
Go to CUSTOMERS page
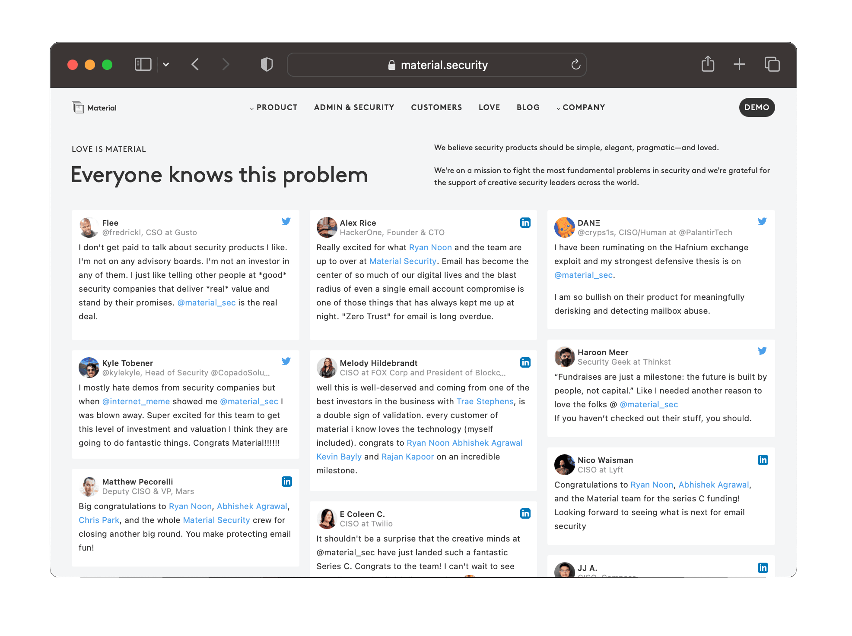click(436, 107)
